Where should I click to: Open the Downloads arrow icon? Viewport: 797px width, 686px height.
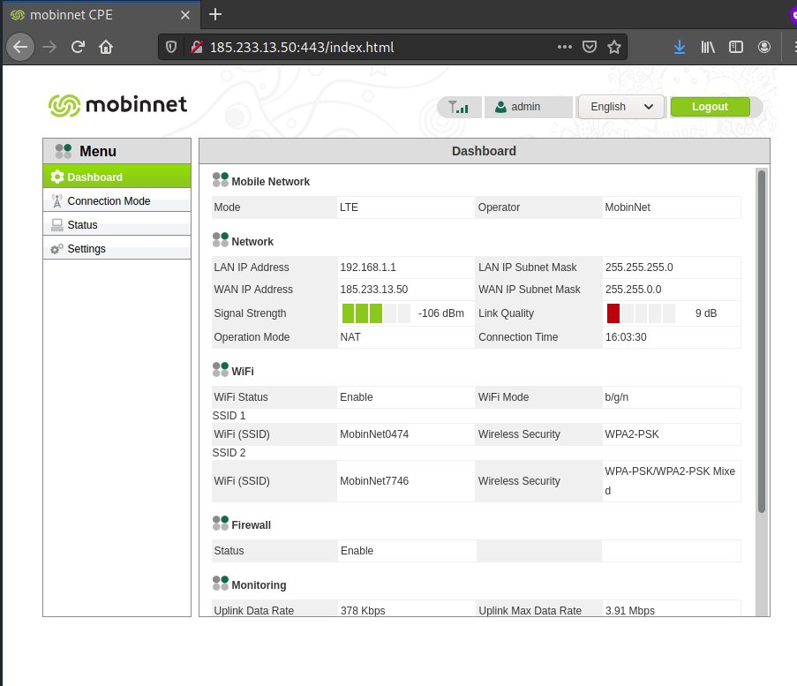point(679,48)
